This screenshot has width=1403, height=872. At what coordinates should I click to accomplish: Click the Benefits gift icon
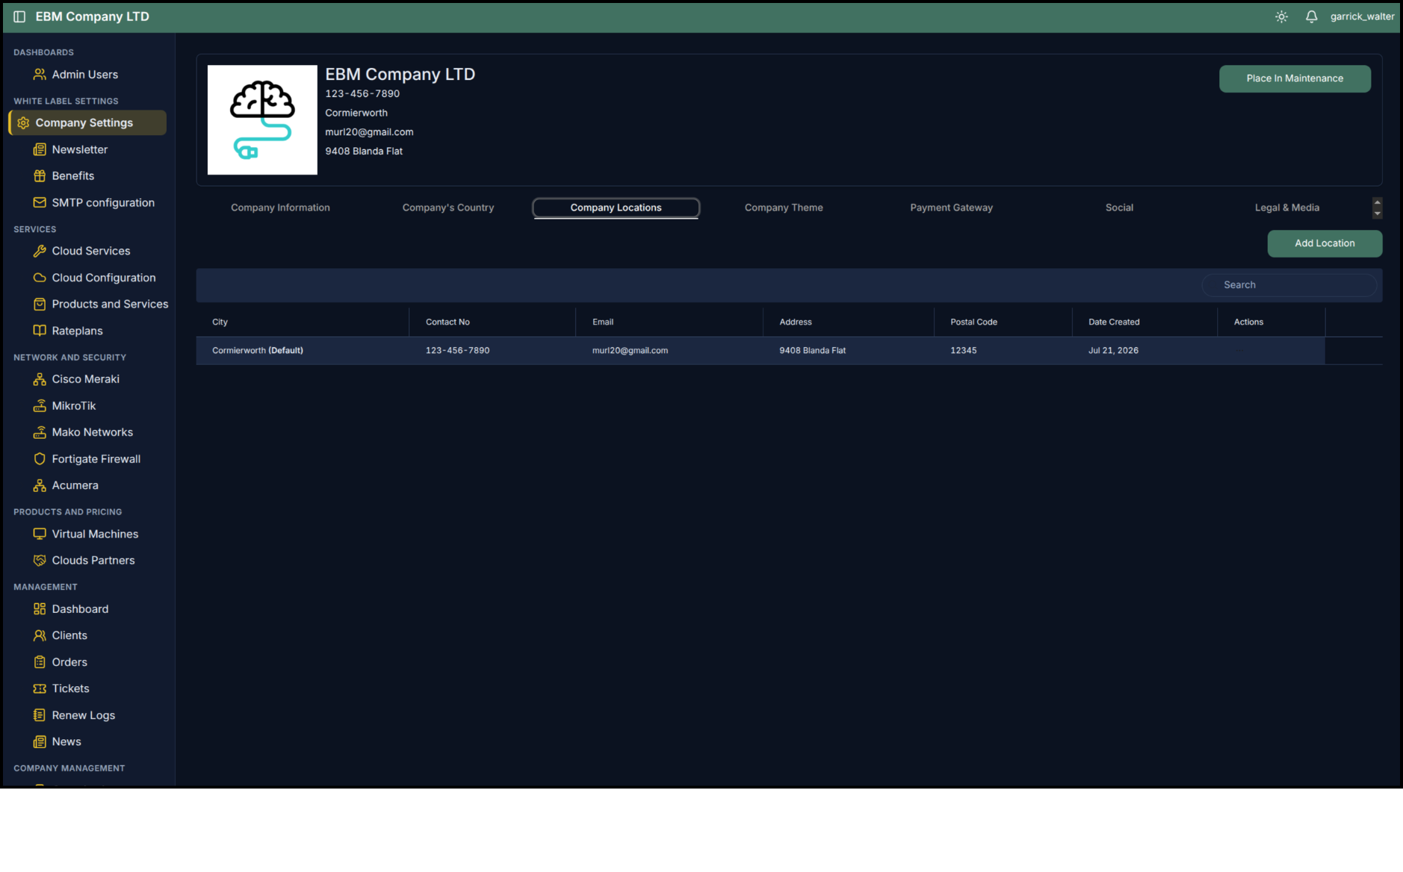click(40, 176)
